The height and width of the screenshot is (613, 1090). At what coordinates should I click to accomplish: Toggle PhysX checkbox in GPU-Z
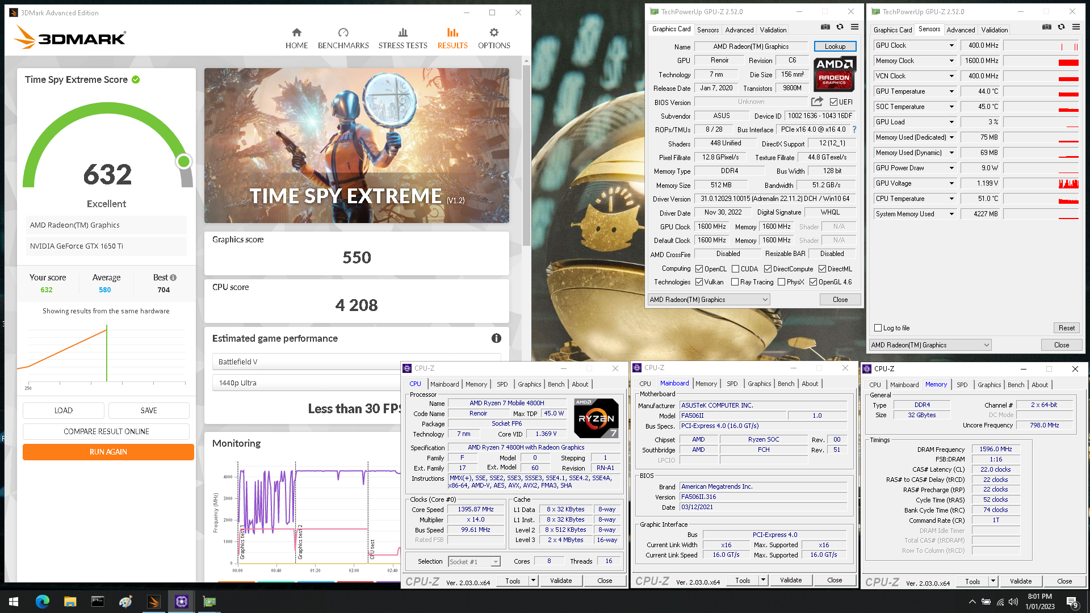click(x=781, y=282)
